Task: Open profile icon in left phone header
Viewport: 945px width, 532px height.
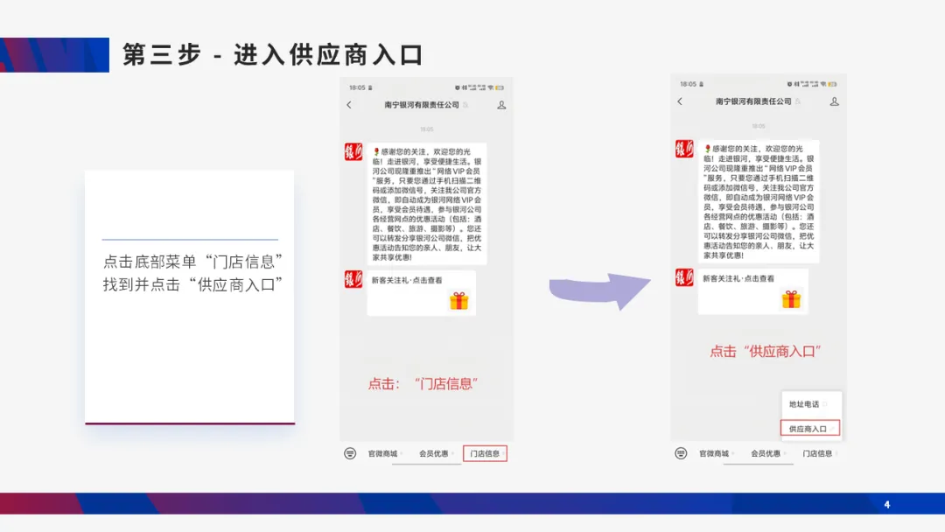Action: (x=501, y=105)
